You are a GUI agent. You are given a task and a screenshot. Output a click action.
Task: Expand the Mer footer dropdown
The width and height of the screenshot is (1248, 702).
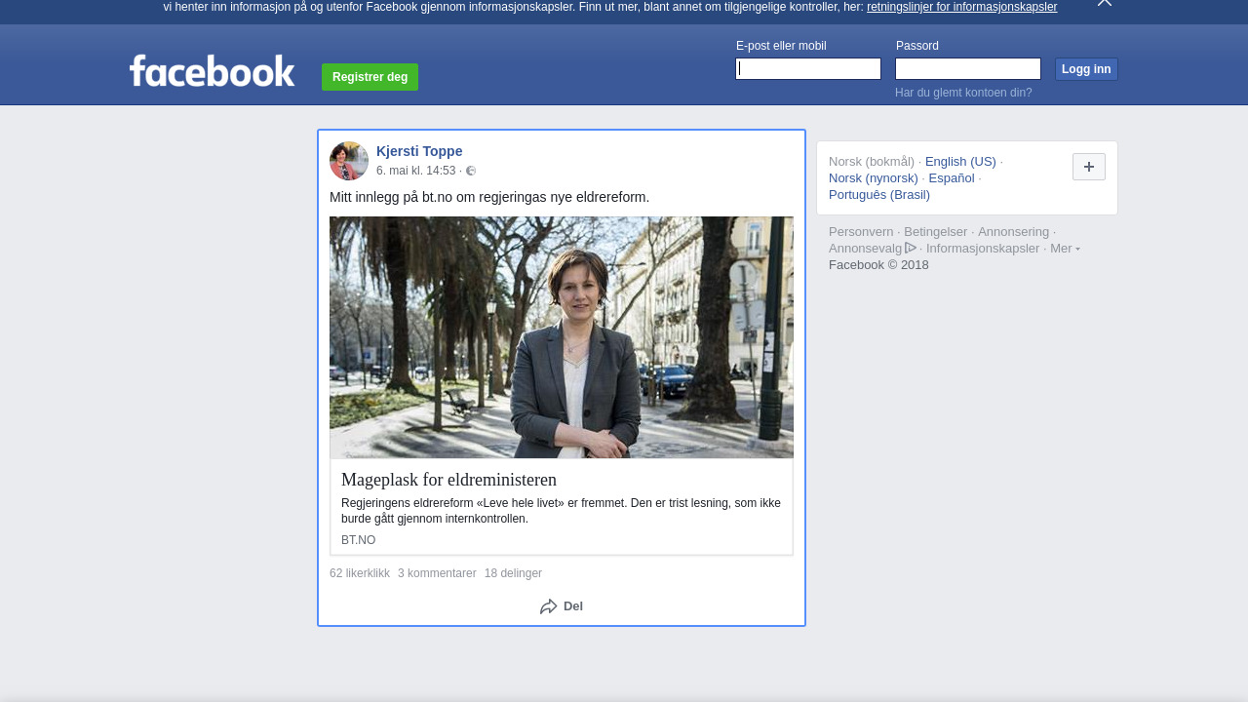(x=1065, y=249)
